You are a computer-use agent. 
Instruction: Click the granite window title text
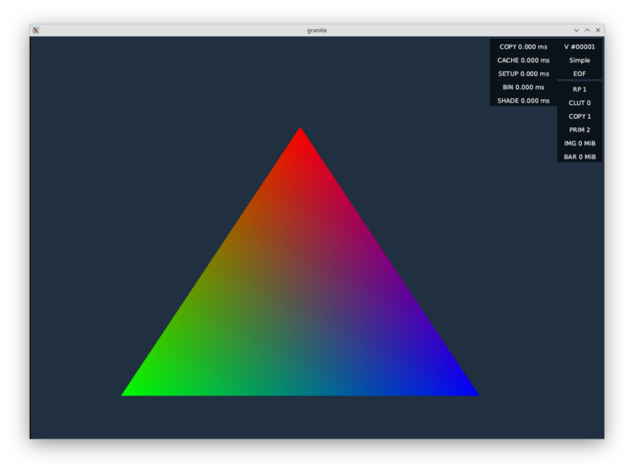pyautogui.click(x=317, y=30)
